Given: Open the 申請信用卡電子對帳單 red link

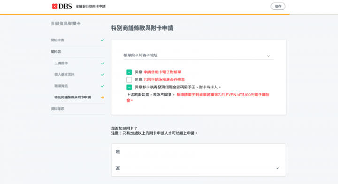Looking at the screenshot, I should [162, 72].
